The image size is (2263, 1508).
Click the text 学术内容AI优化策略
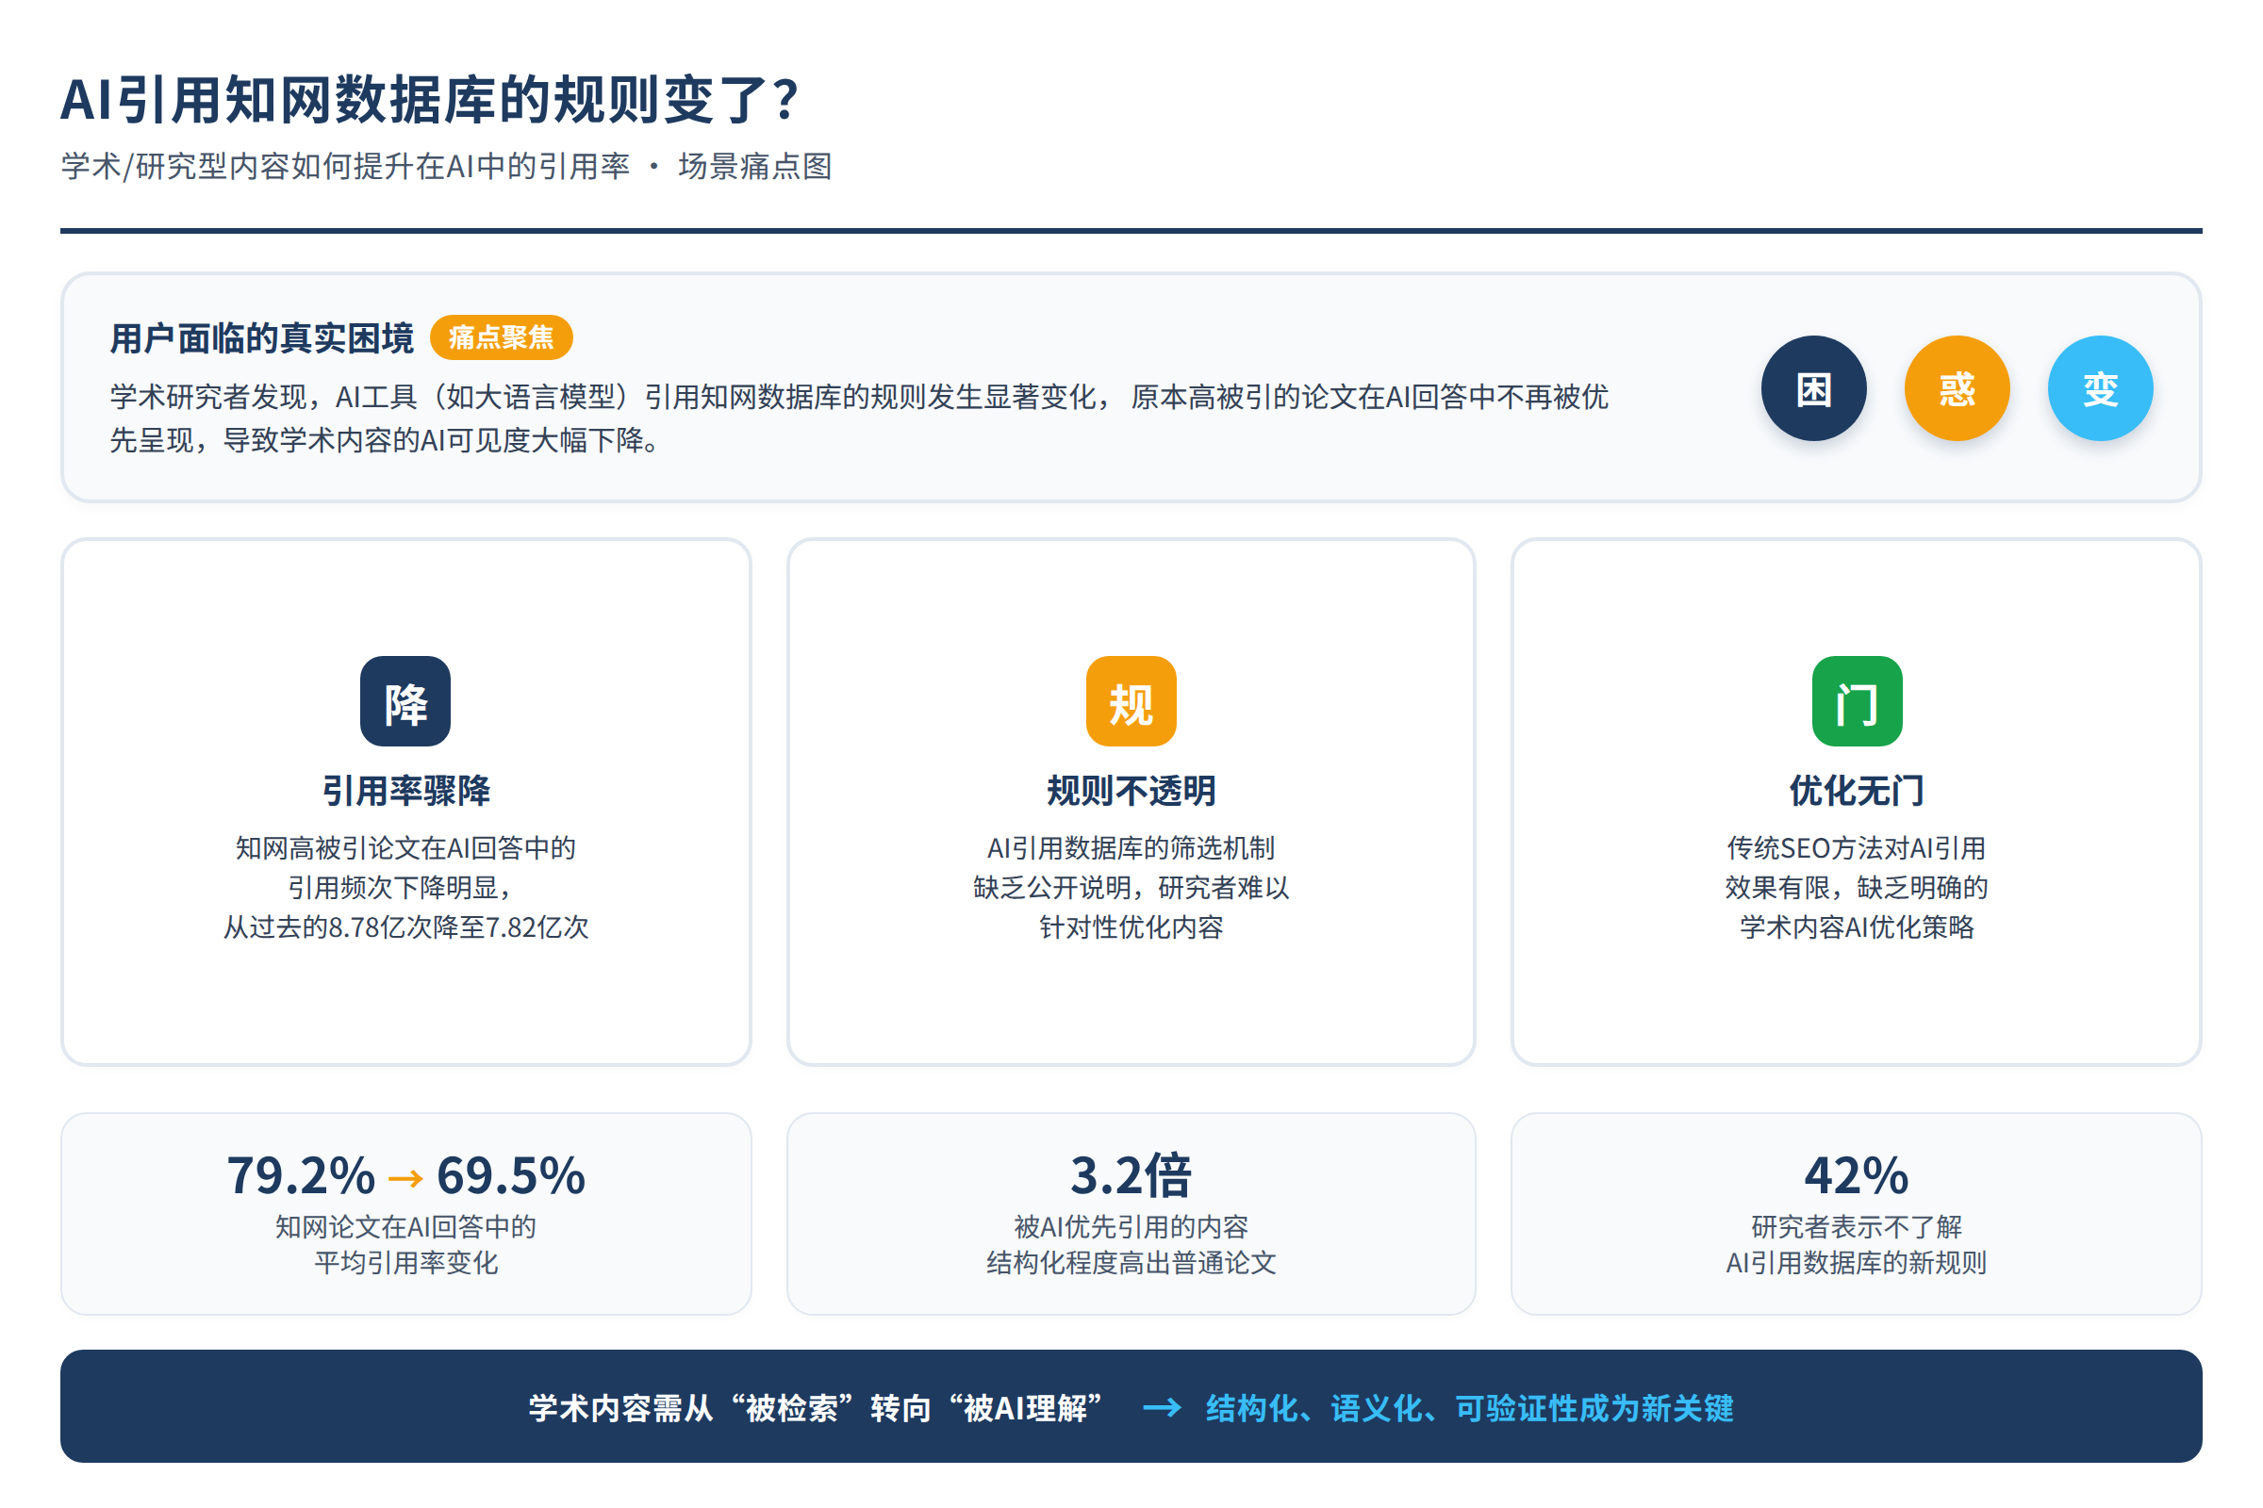click(1857, 927)
